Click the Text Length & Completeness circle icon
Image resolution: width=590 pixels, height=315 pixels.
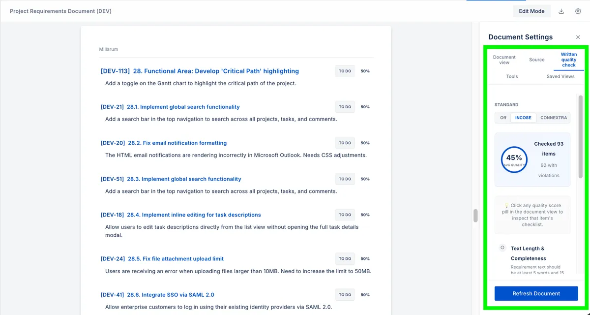click(502, 248)
